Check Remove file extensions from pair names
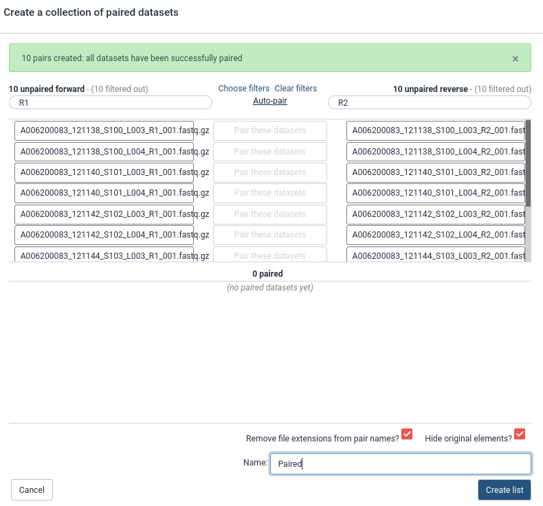Image resolution: width=543 pixels, height=506 pixels. [407, 434]
